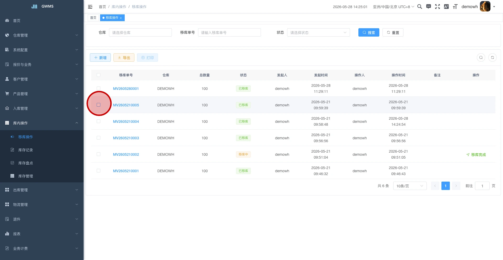Click the 业务计费 sidebar icon
This screenshot has width=503, height=260.
click(7, 248)
